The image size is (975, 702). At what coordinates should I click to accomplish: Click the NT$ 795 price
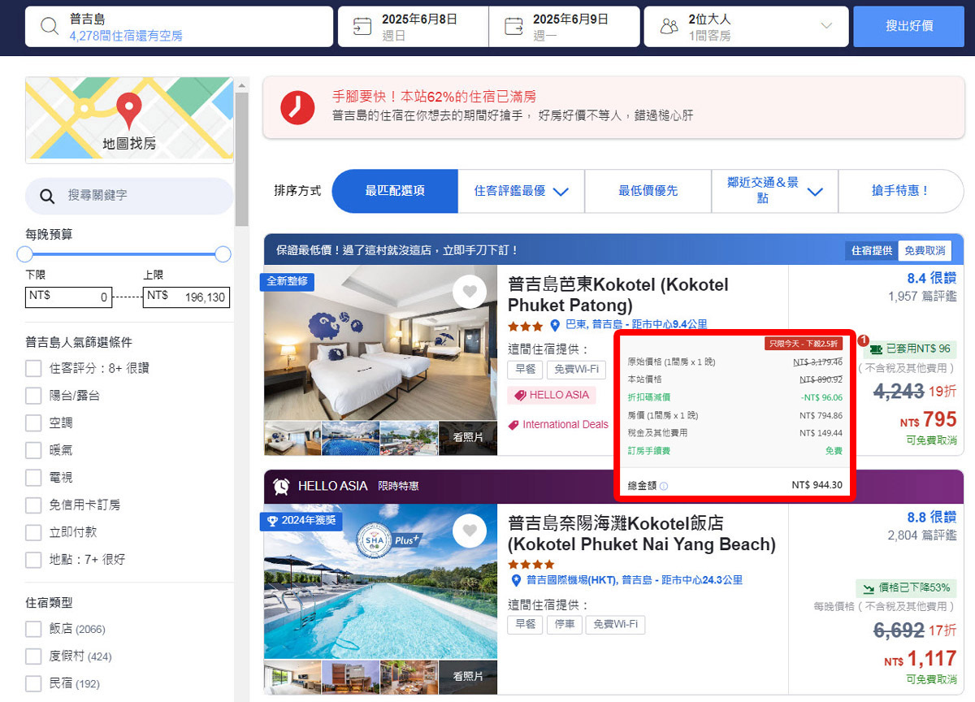(928, 420)
